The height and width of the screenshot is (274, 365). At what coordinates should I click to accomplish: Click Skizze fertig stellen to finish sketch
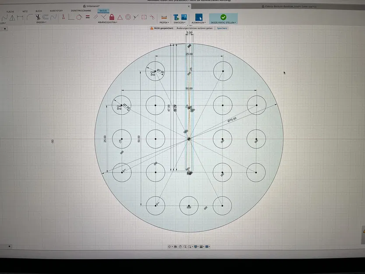pos(223,18)
